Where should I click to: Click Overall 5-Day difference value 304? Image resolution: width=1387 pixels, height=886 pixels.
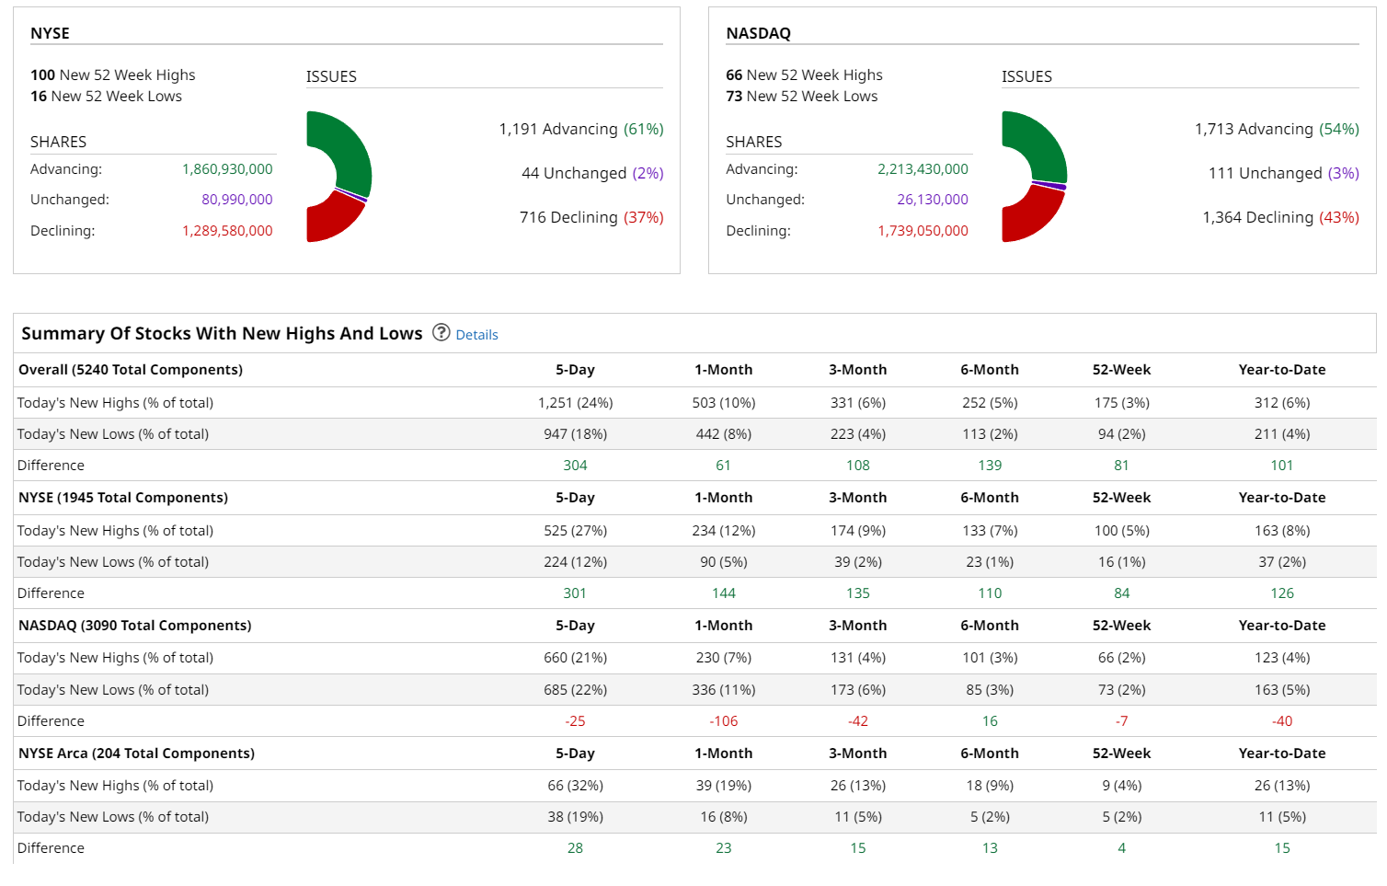(x=576, y=466)
